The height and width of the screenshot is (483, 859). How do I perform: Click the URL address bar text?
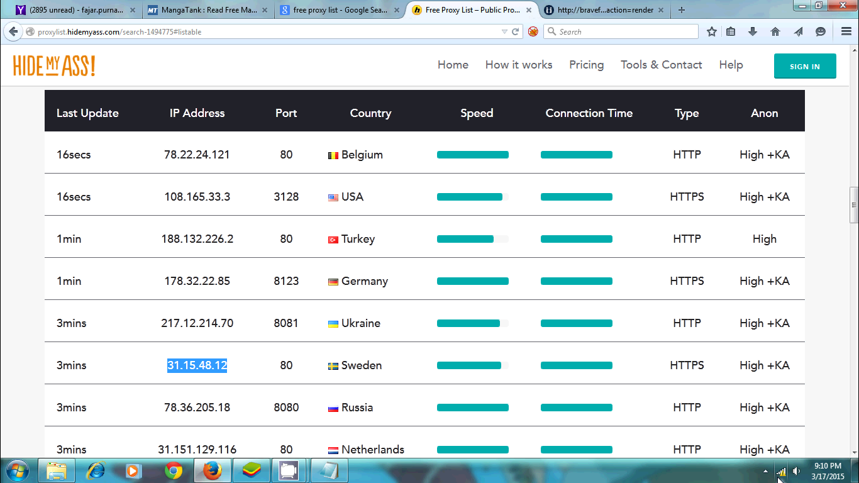coord(119,31)
